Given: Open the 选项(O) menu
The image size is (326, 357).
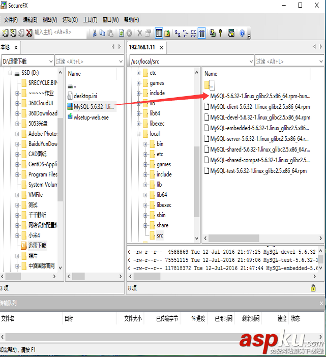Looking at the screenshot, I should (70, 20).
